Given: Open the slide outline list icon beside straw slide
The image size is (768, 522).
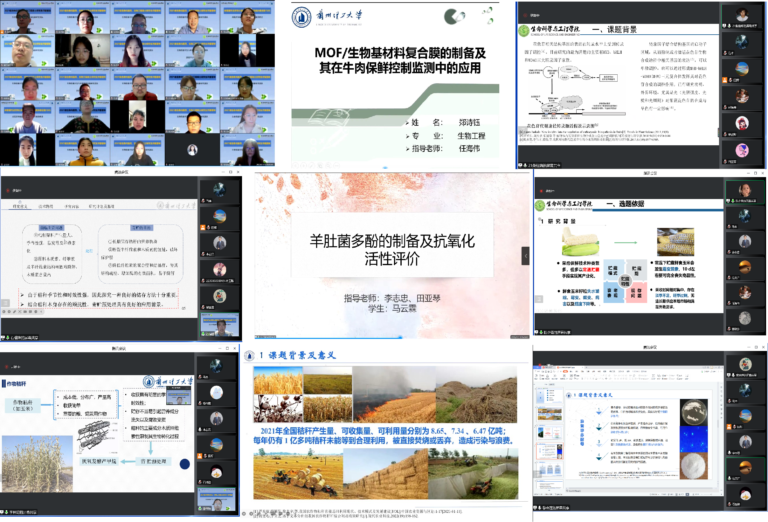Looking at the screenshot, I should pos(5,303).
